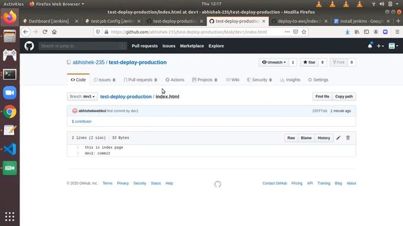Screen dimensions: 403x226
Task: Toggle Firefox sidebar icon
Action: coord(366,32)
